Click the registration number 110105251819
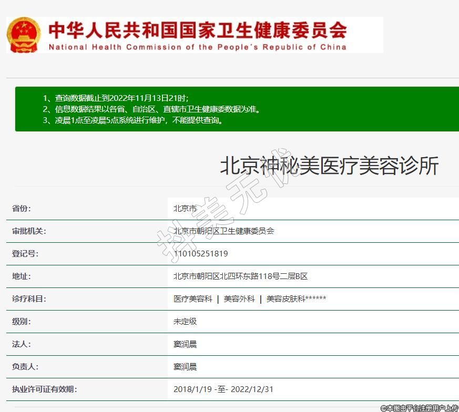Viewport: 459px width, 412px height. (201, 254)
